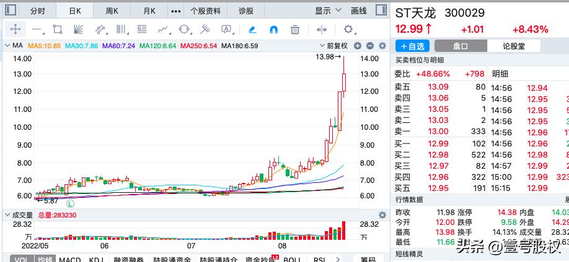Select the VOL indicator button
Image resolution: width=569 pixels, height=262 pixels.
pos(22,259)
